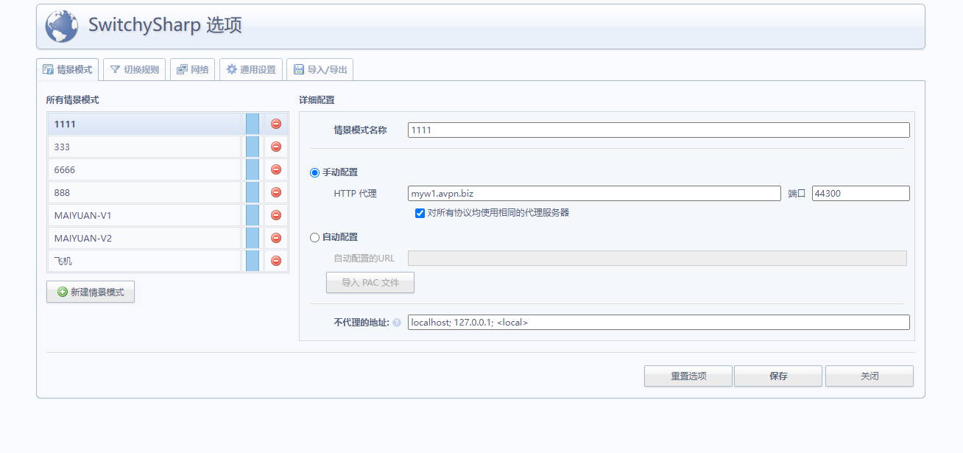Open the 切换规则 tab
Viewport: 963px width, 453px height.
click(135, 70)
